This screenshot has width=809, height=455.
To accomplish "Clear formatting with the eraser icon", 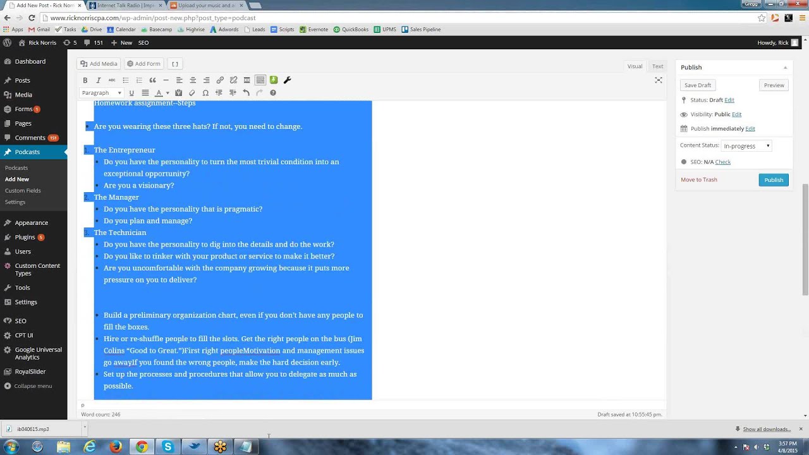I will point(192,93).
